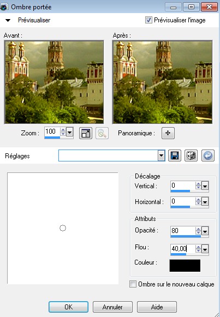Image resolution: width=220 pixels, height=317 pixels.
Task: Click the grayed zoom magnifier icon
Action: pyautogui.click(x=102, y=133)
